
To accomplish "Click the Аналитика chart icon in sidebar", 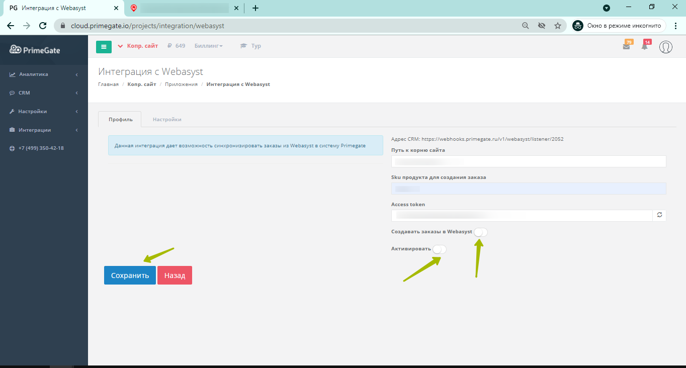I will (x=12, y=74).
